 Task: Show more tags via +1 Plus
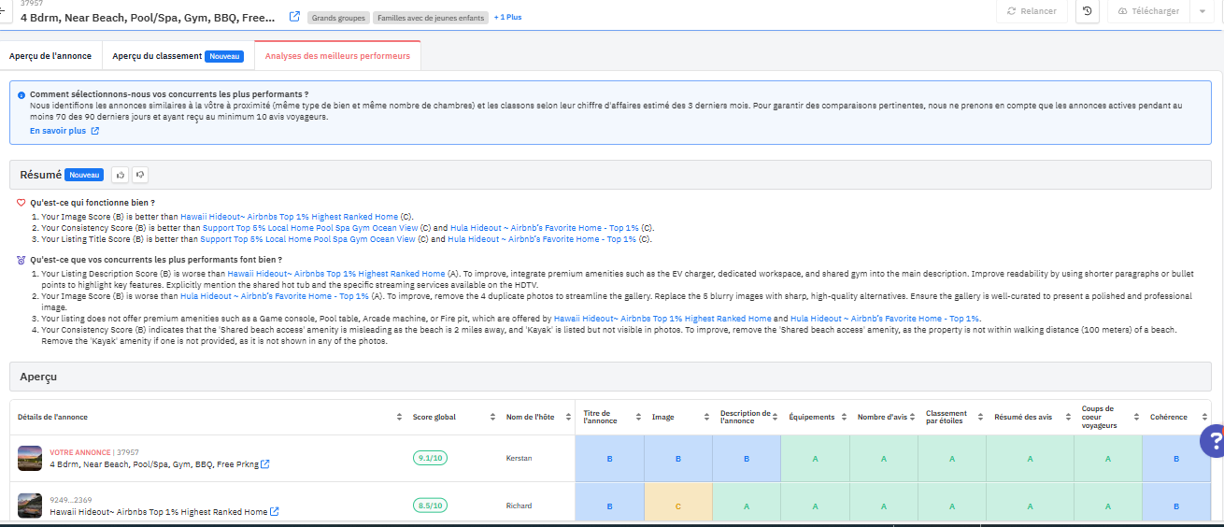point(509,17)
